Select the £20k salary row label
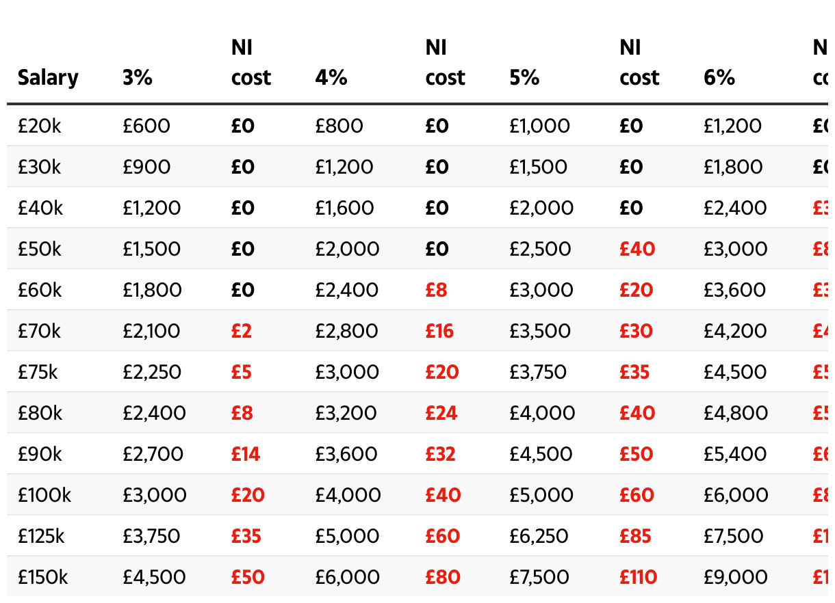835x603 pixels. tap(40, 126)
